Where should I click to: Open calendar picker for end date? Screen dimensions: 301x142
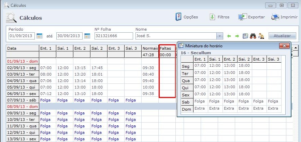point(87,36)
